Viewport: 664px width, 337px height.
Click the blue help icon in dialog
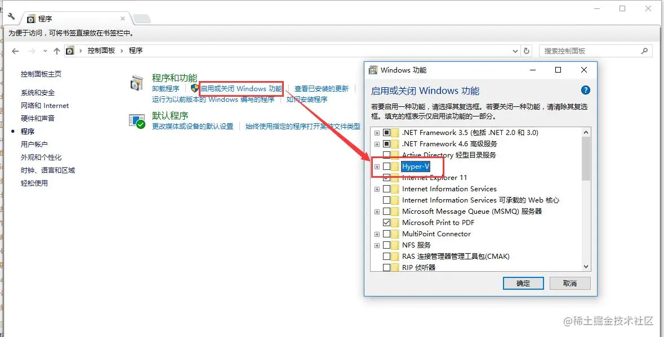point(585,90)
